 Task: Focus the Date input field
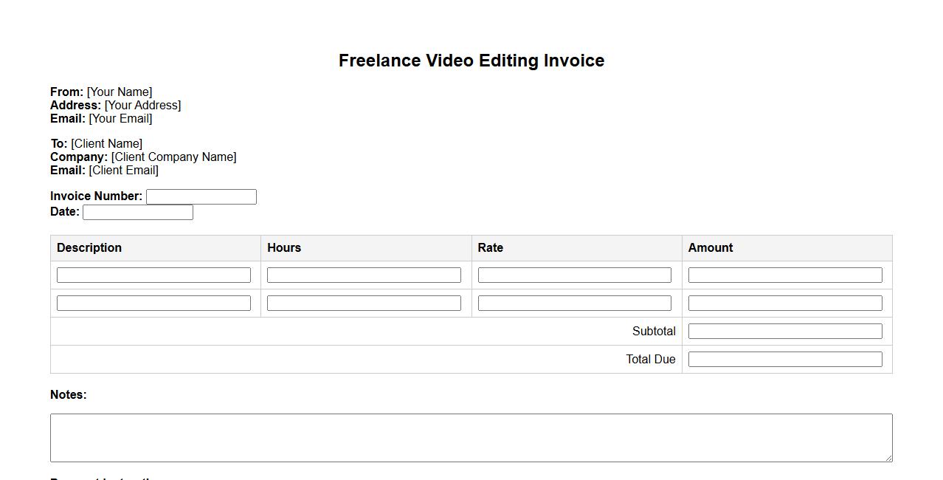coord(137,213)
